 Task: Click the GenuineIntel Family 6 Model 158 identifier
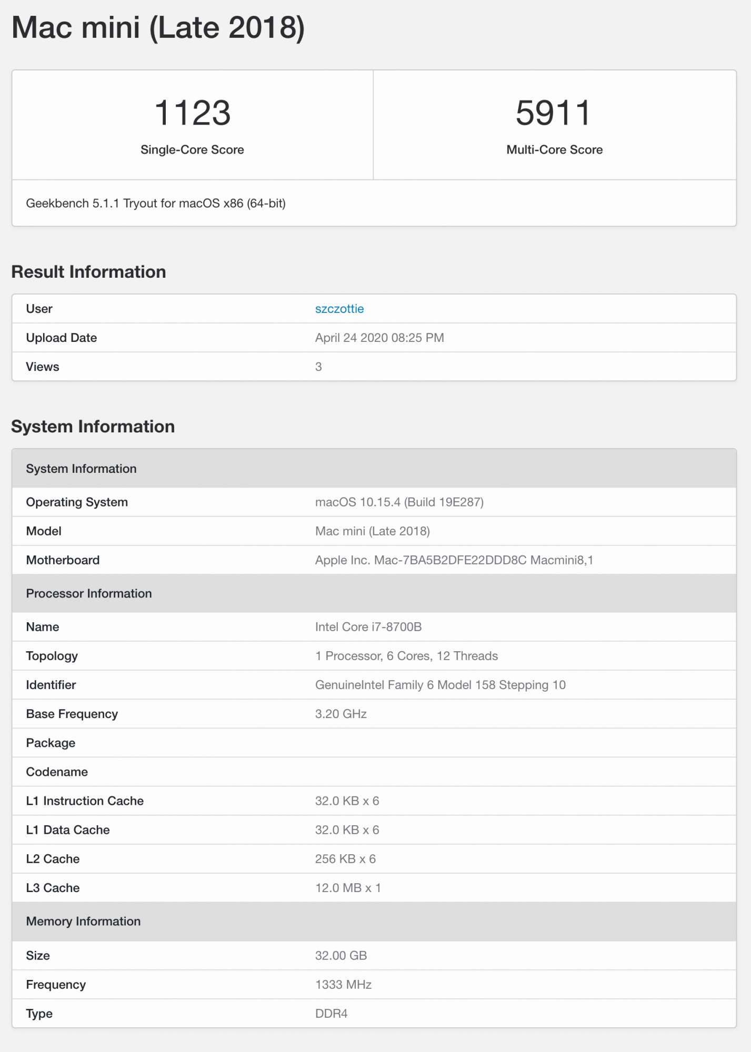(440, 685)
